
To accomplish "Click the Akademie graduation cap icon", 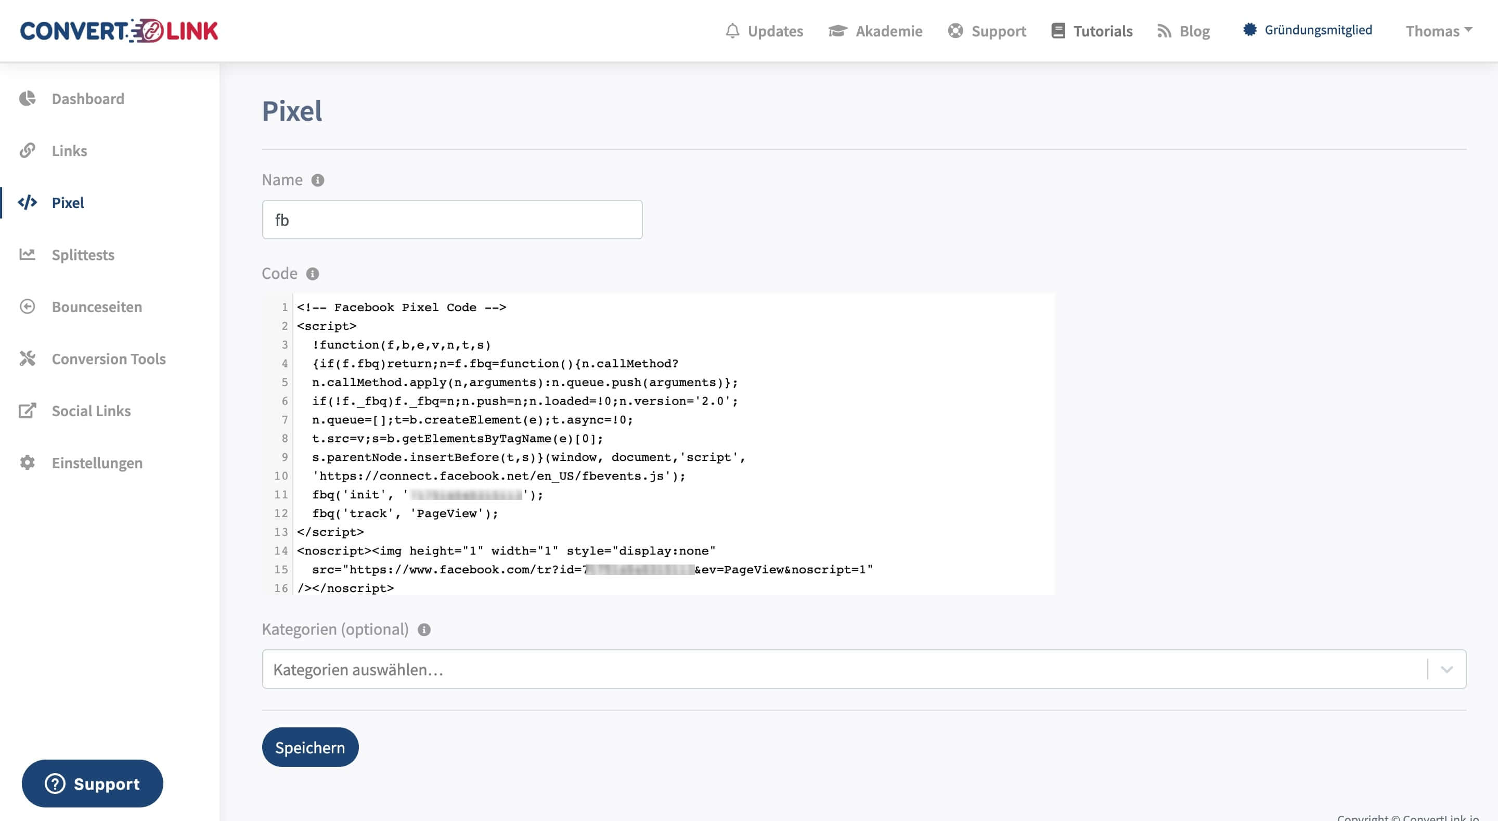I will (837, 31).
